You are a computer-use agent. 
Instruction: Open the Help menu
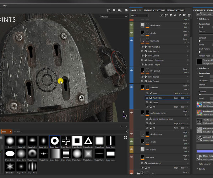[5, 6]
